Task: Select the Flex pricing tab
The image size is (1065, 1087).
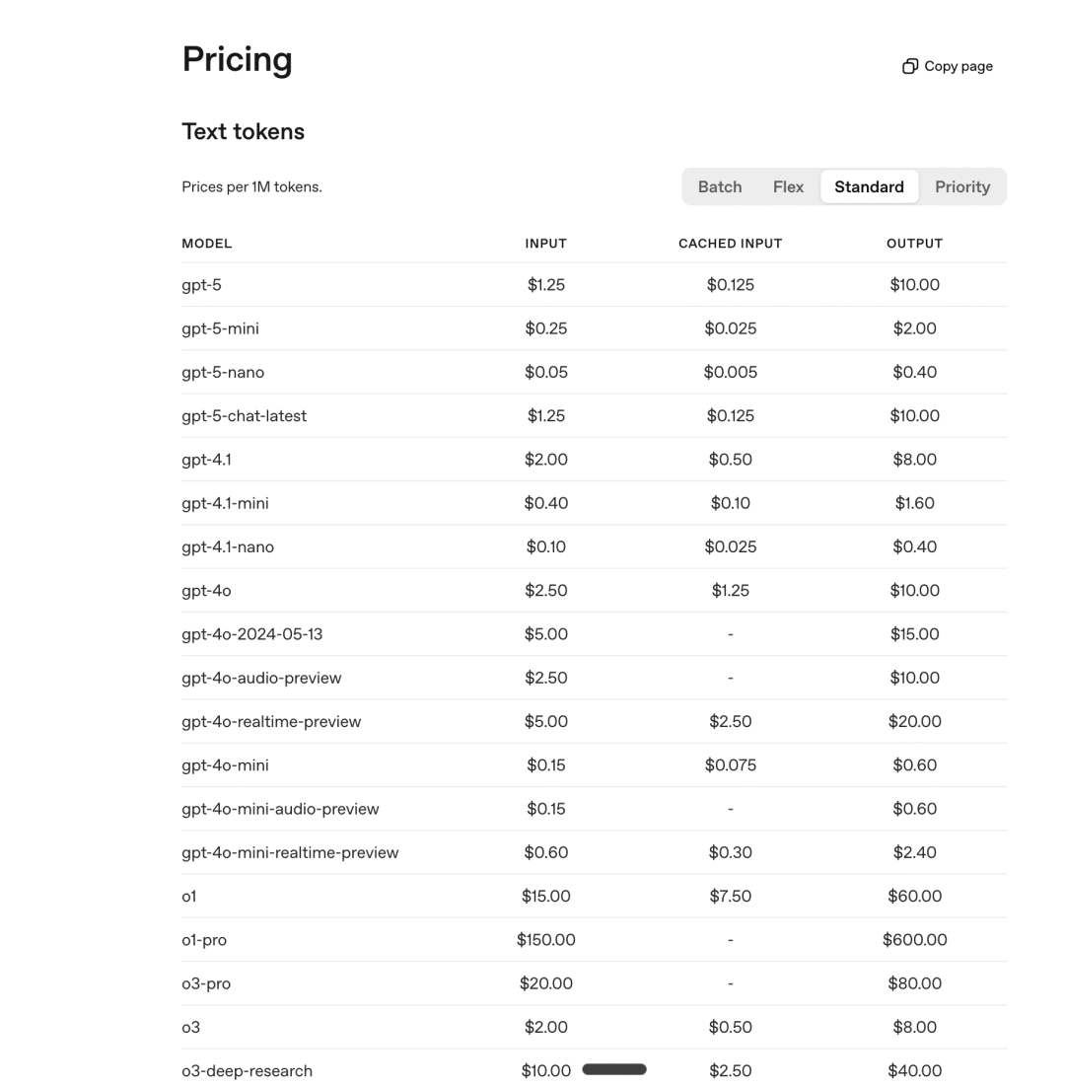Action: click(788, 186)
